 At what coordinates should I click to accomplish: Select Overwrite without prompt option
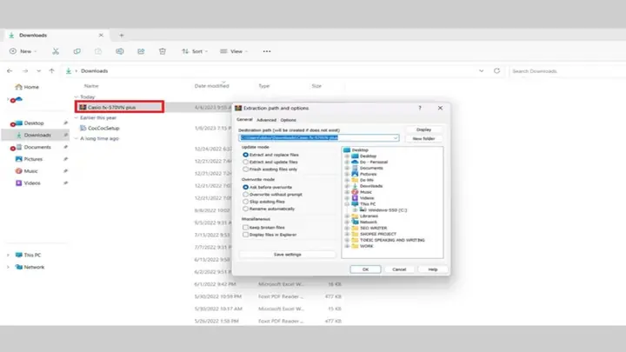tap(245, 195)
